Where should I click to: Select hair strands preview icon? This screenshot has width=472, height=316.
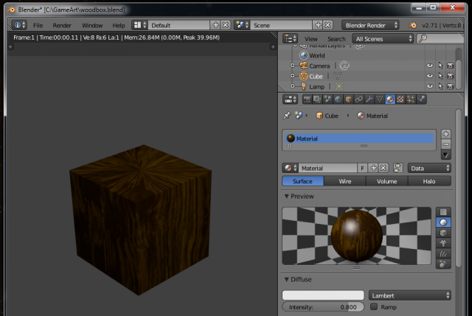444,253
